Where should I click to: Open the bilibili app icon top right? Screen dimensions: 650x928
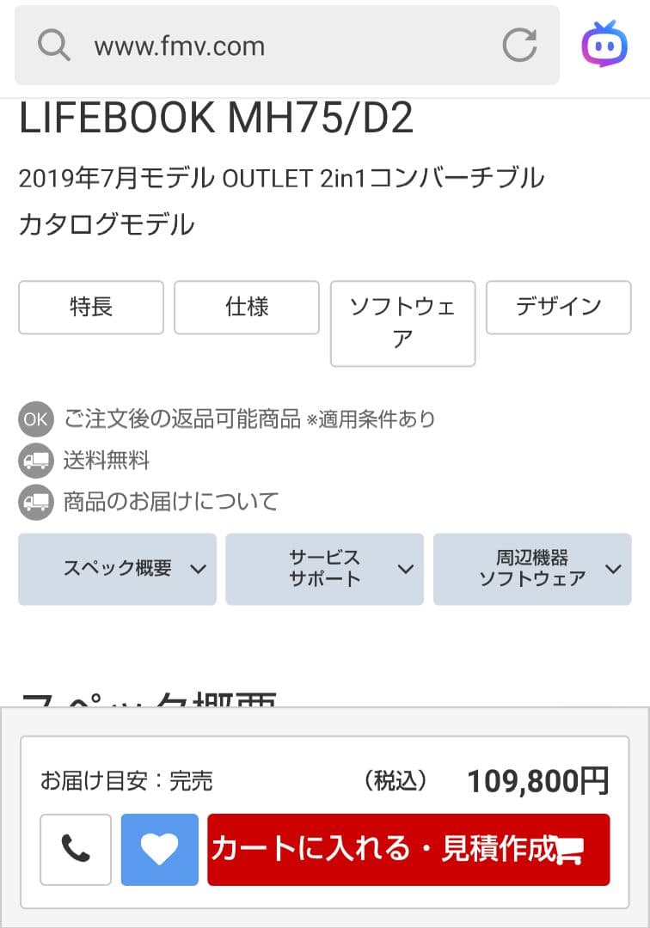point(604,46)
